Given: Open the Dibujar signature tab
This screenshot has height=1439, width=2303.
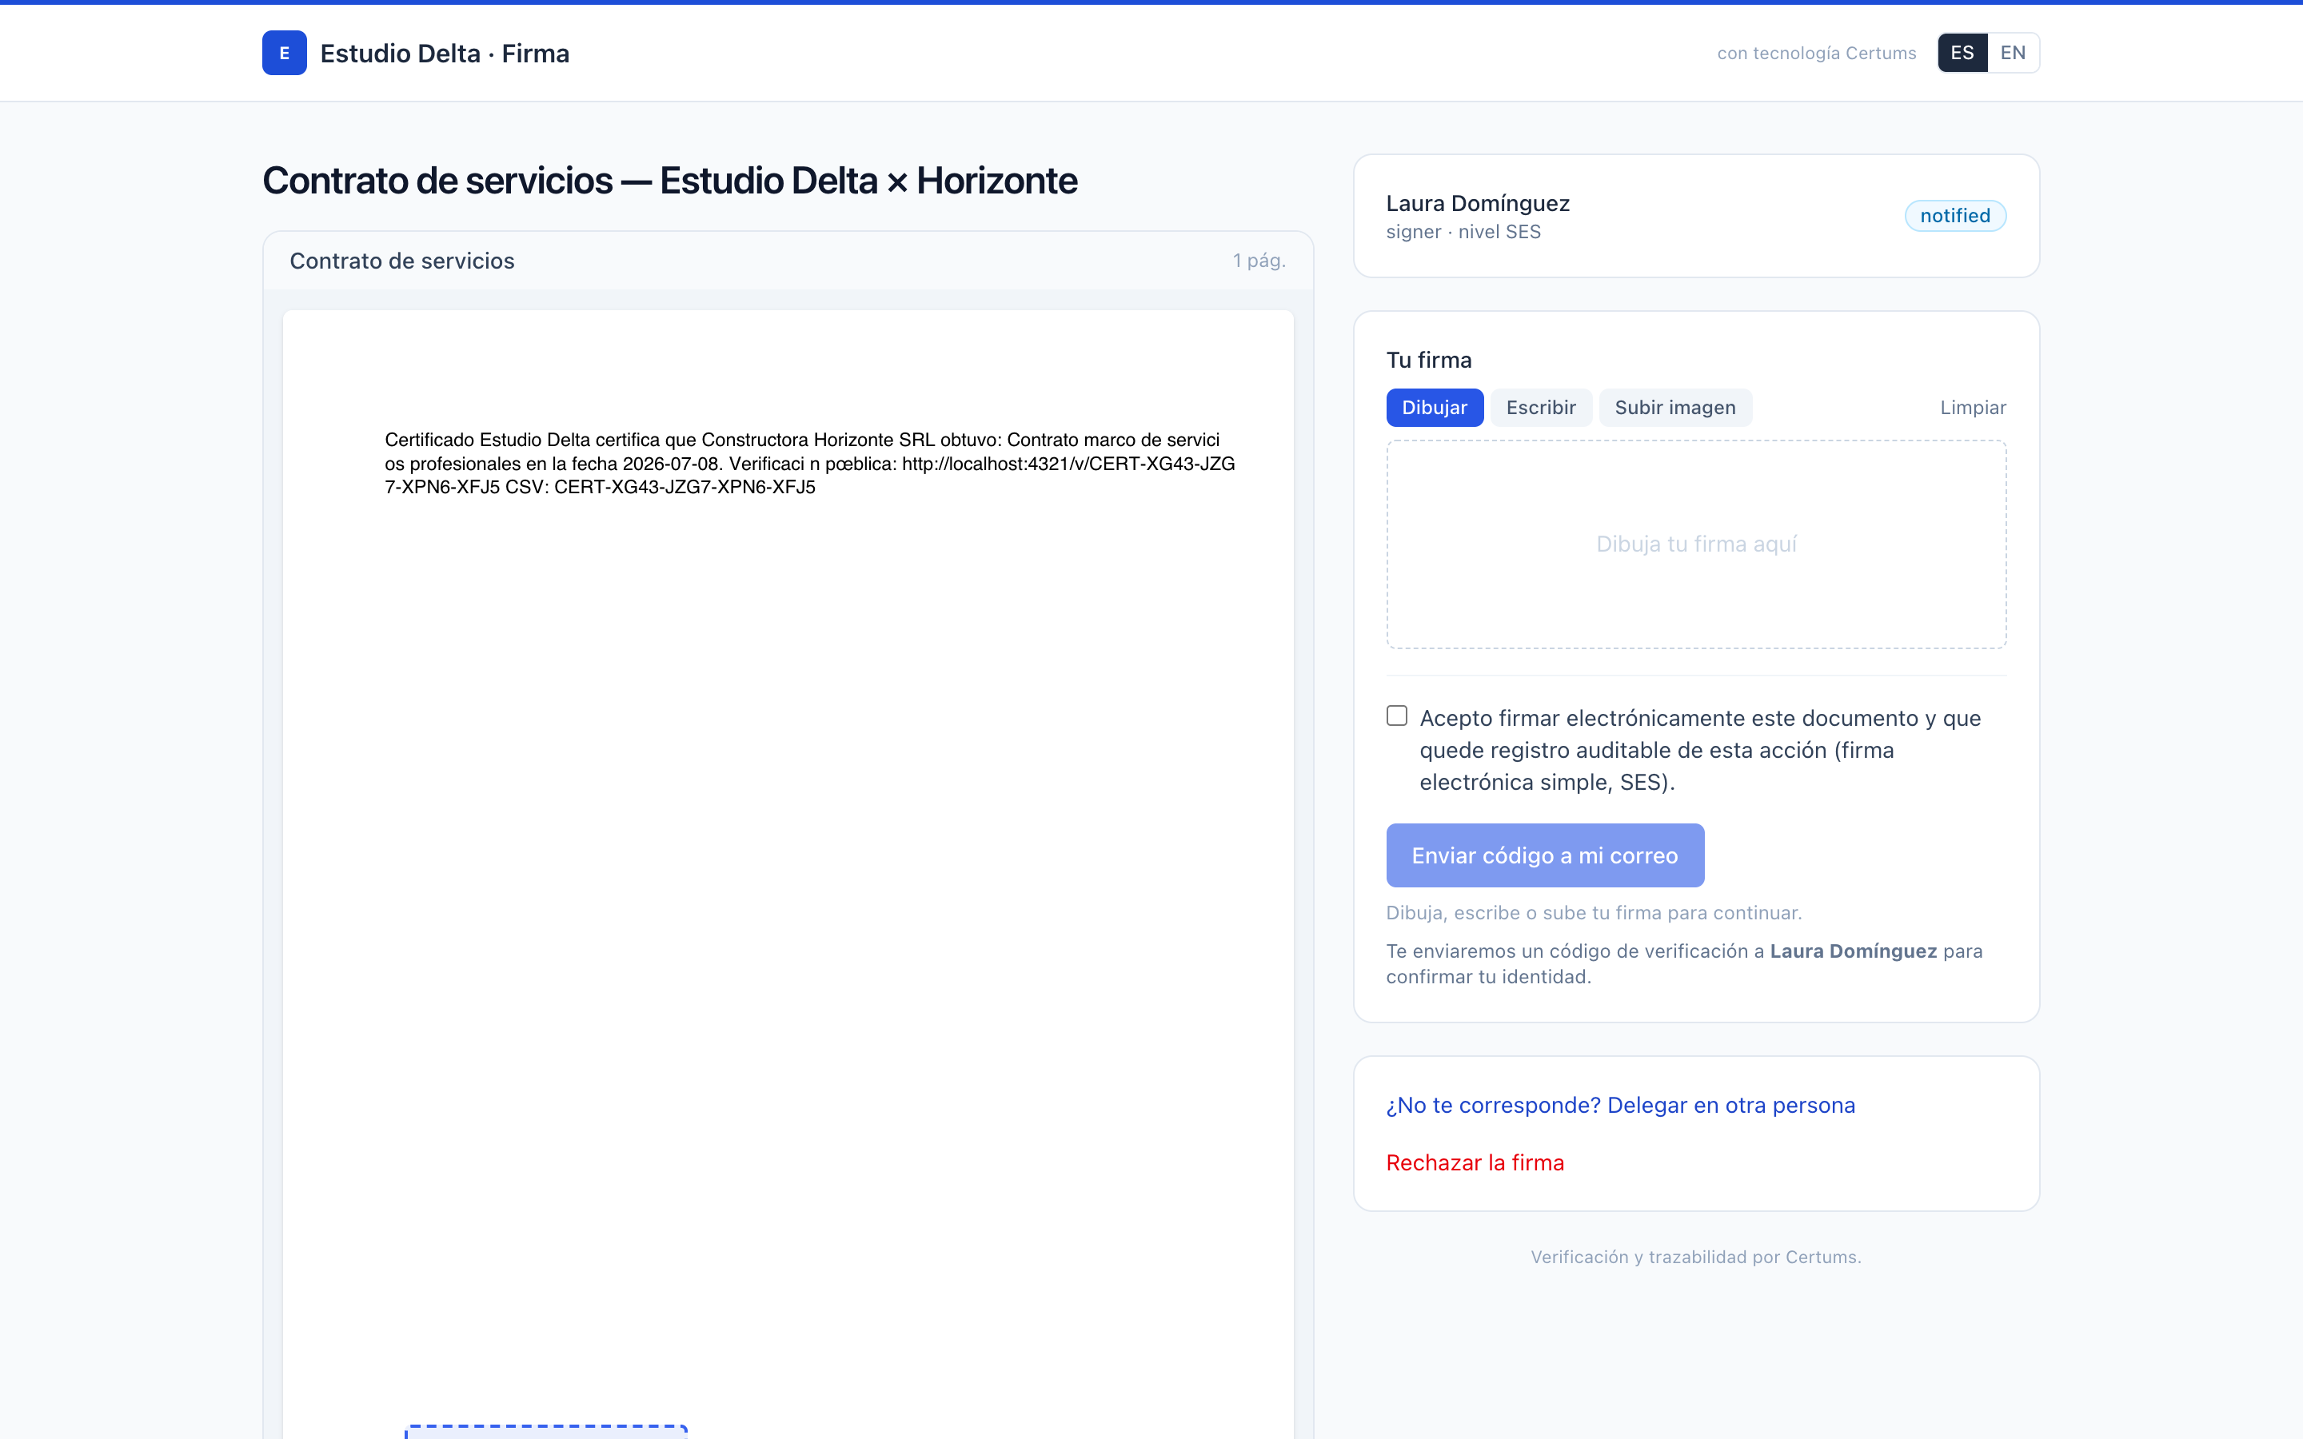Looking at the screenshot, I should (x=1434, y=408).
